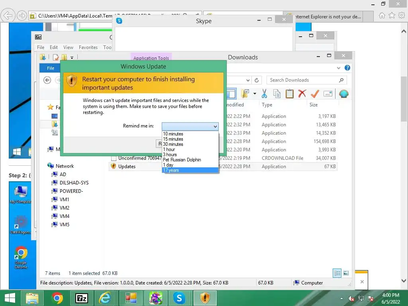Open Internet Explorer from taskbar
This screenshot has height=306, width=408.
[105, 298]
